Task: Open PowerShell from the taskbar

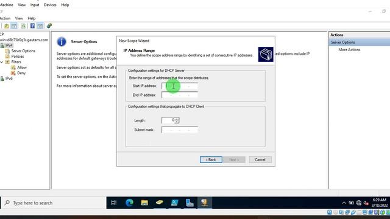Action: click(174, 203)
